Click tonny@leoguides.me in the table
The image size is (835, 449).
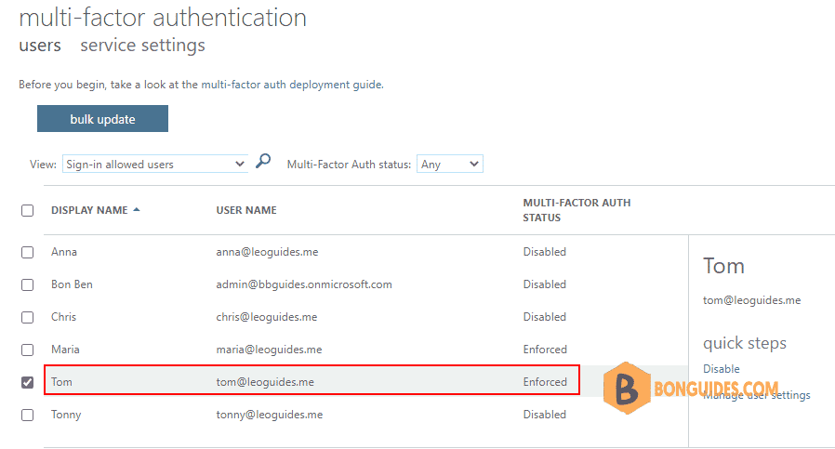coord(269,415)
